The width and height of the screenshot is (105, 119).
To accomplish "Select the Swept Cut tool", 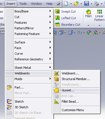I will coord(65,12).
